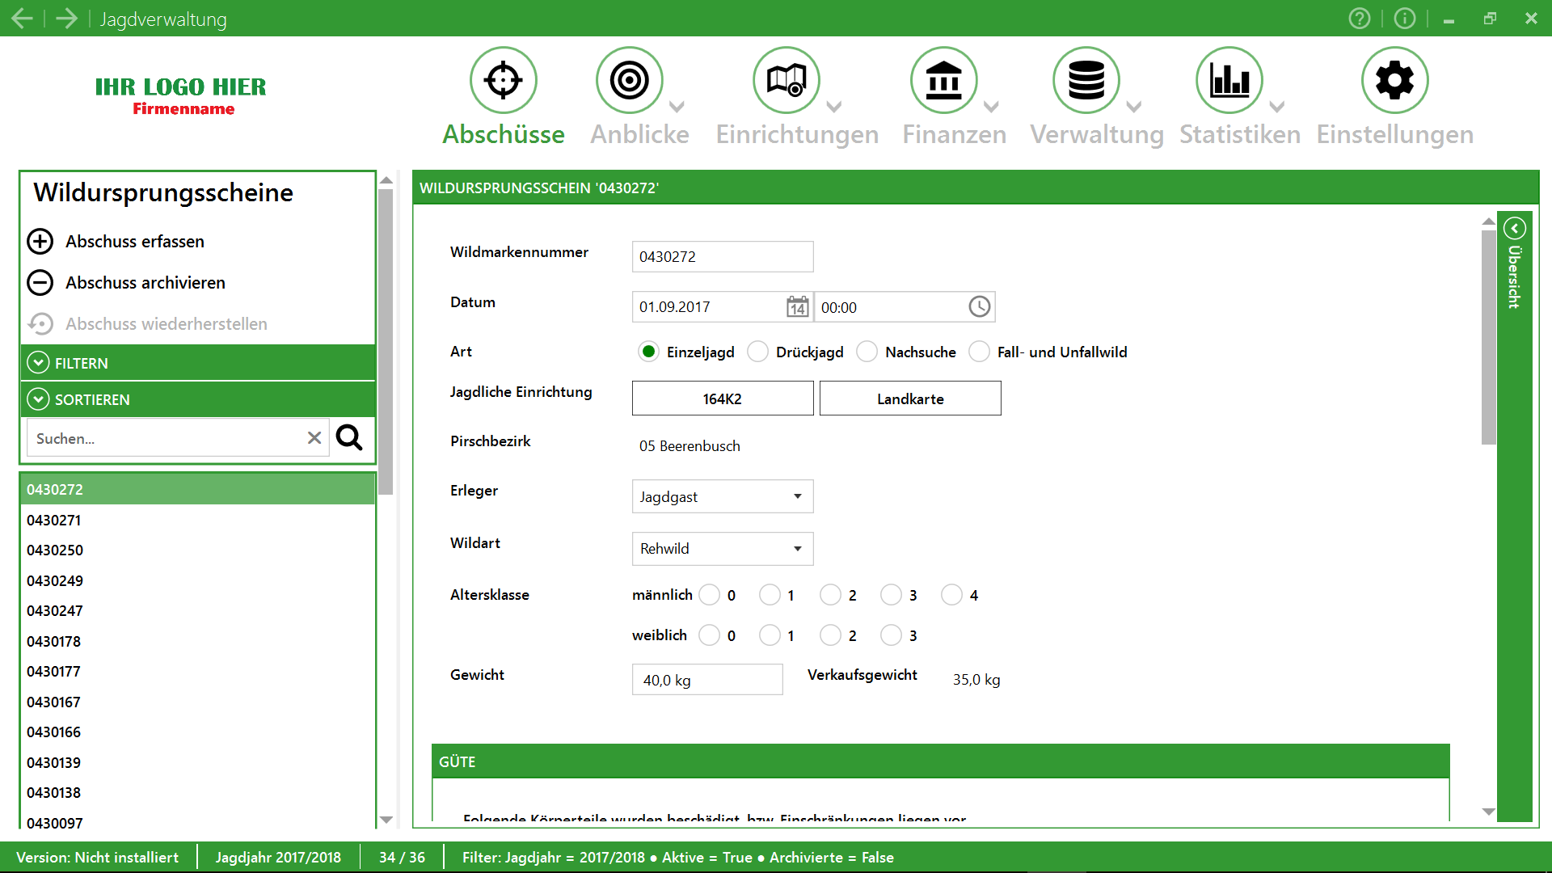Click the form's vertical scrollbar thumb

point(1488,337)
